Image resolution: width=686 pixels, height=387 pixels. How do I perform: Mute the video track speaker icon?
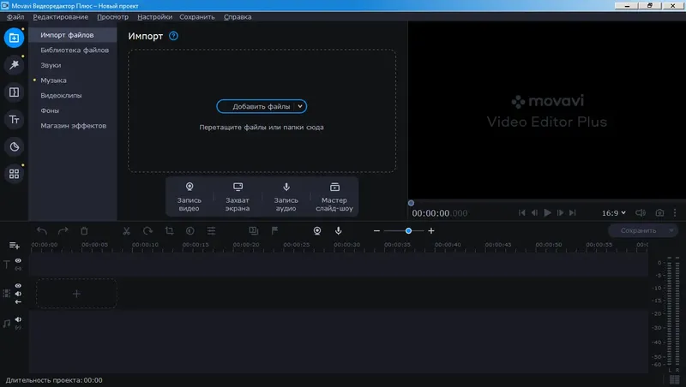click(18, 294)
